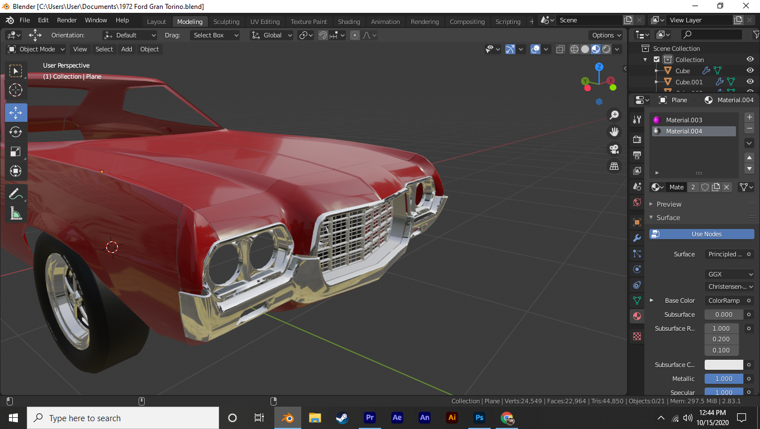Hide Cube.001 in the outliner

[750, 82]
